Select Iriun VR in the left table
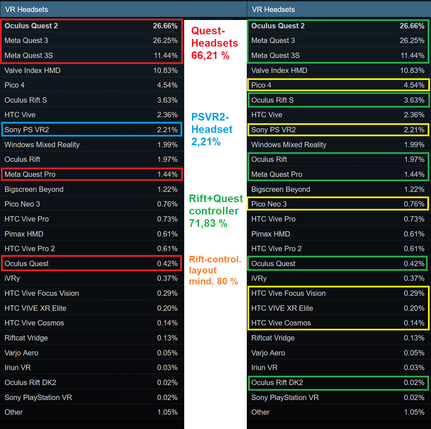The image size is (431, 429). pos(92,367)
